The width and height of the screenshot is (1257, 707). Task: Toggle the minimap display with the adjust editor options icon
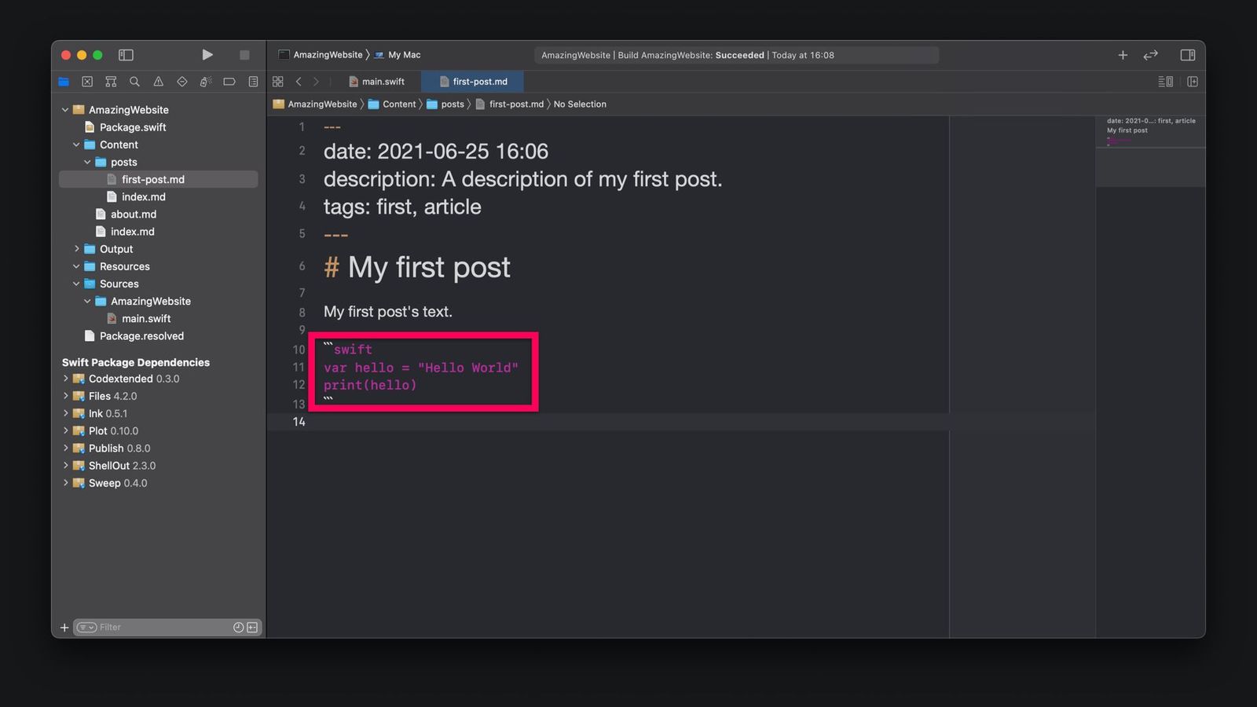pyautogui.click(x=1165, y=81)
